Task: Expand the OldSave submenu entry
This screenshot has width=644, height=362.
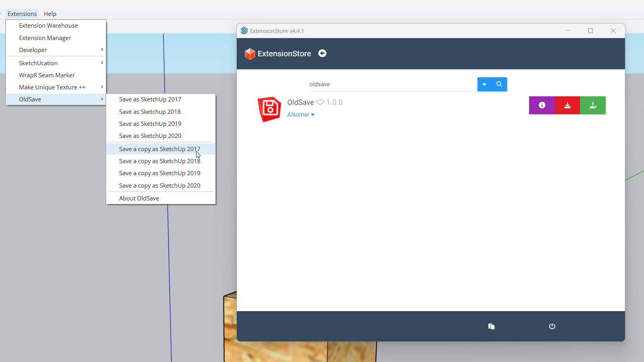Action: (x=56, y=99)
